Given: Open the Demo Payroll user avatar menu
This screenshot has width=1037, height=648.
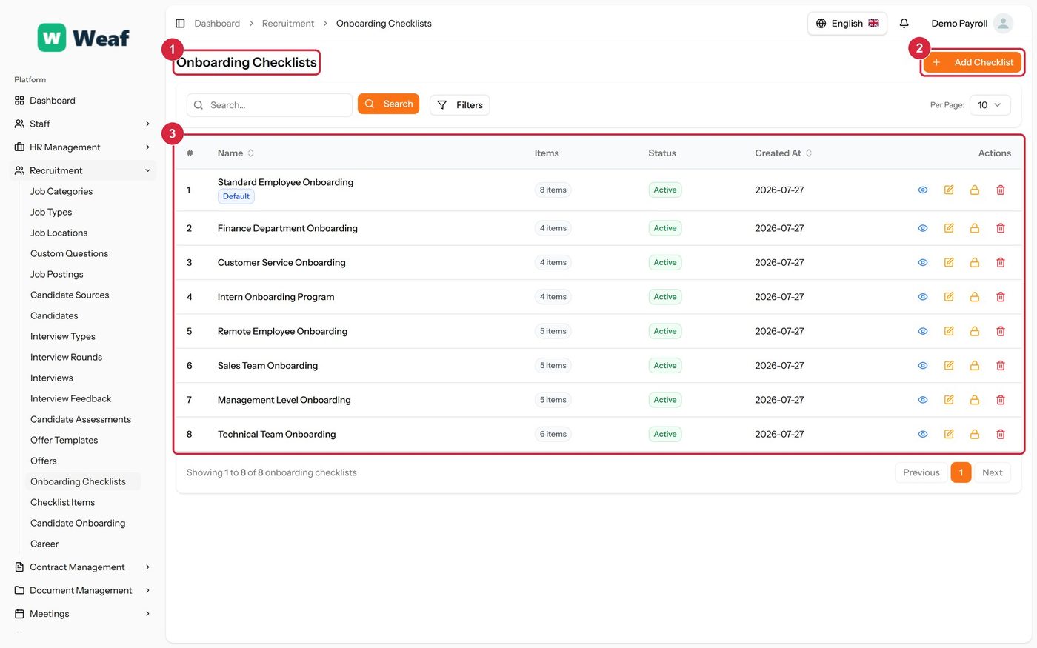Looking at the screenshot, I should pos(1003,24).
